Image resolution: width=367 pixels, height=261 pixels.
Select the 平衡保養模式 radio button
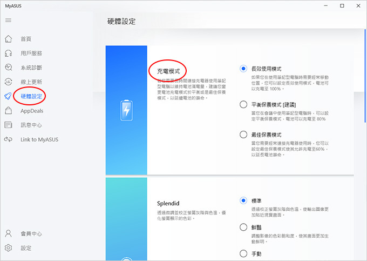[x=243, y=104]
